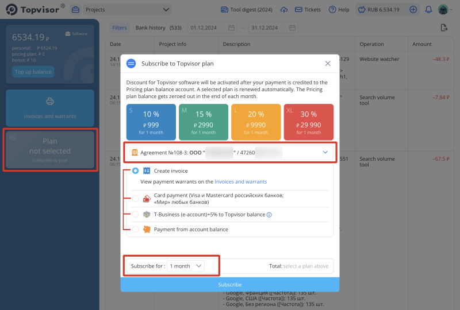Select the Card payment radio option
This screenshot has width=460, height=310.
coord(135,199)
